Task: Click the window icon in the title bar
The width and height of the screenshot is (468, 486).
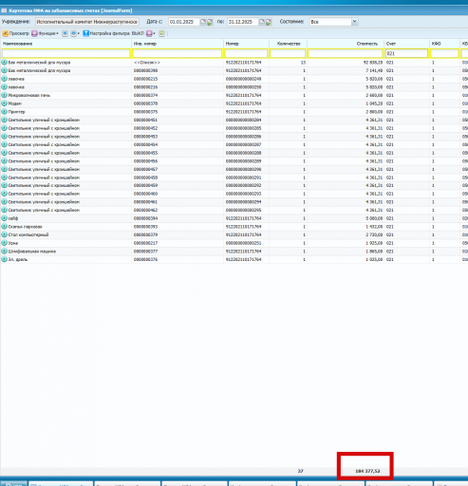Action: coord(4,10)
